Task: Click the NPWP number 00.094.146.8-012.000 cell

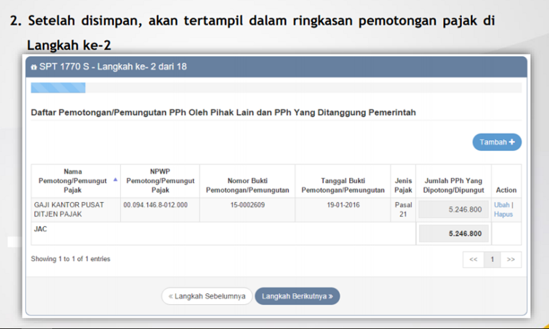Action: (156, 205)
